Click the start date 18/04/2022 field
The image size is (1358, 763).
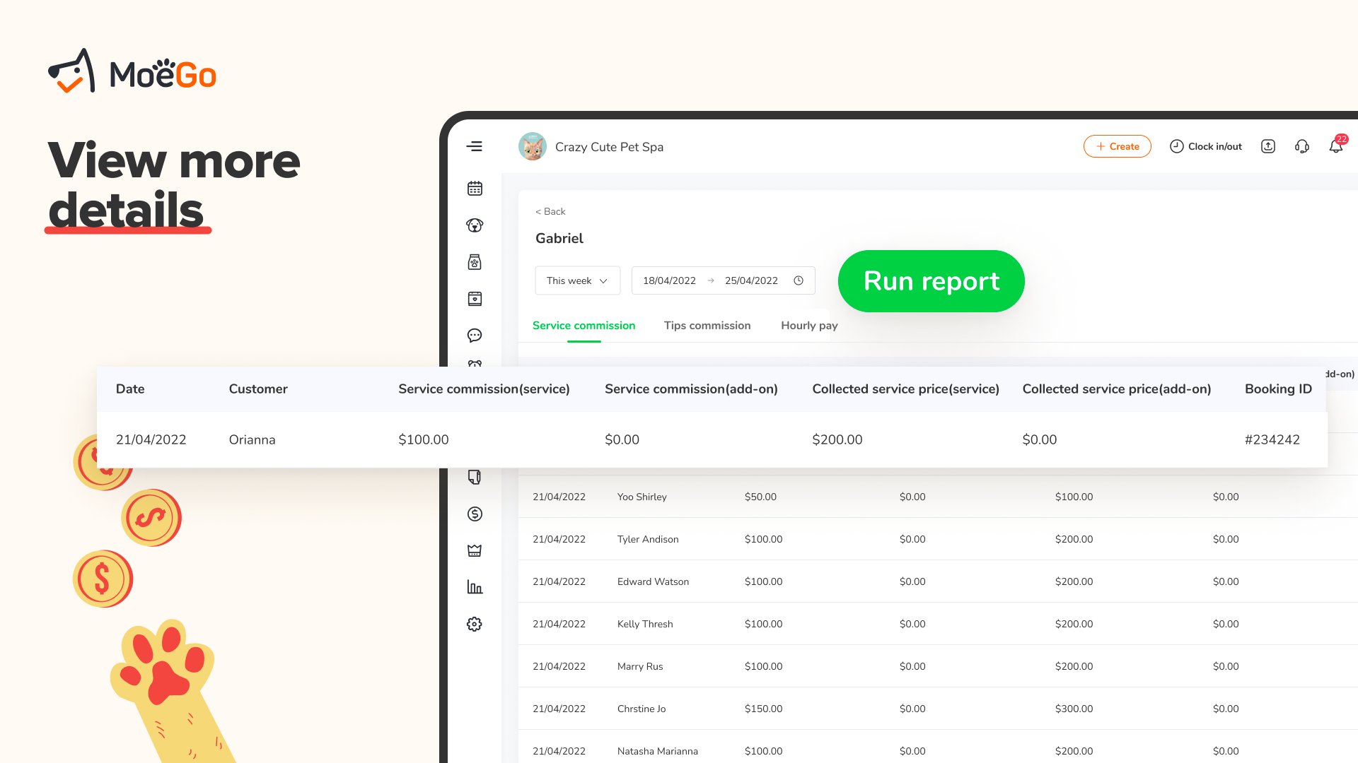tap(669, 280)
